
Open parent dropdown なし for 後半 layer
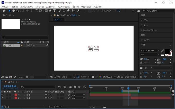[78, 98]
